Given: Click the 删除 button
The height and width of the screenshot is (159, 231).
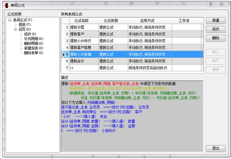Looking at the screenshot, I should tap(216, 38).
